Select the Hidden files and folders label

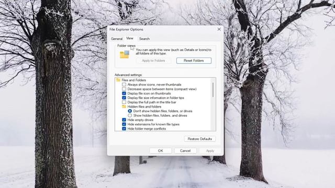(144, 107)
